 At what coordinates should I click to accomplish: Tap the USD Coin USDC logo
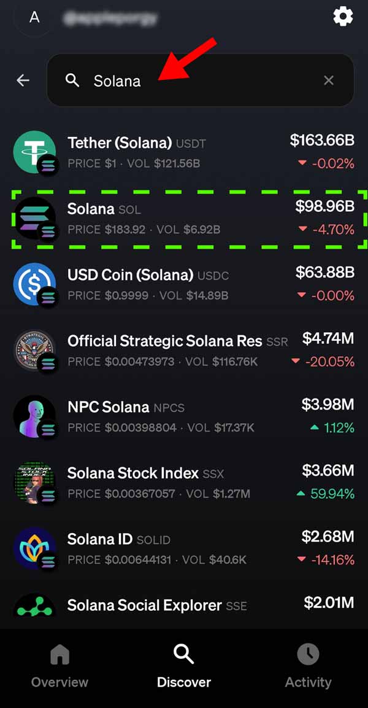coord(35,284)
